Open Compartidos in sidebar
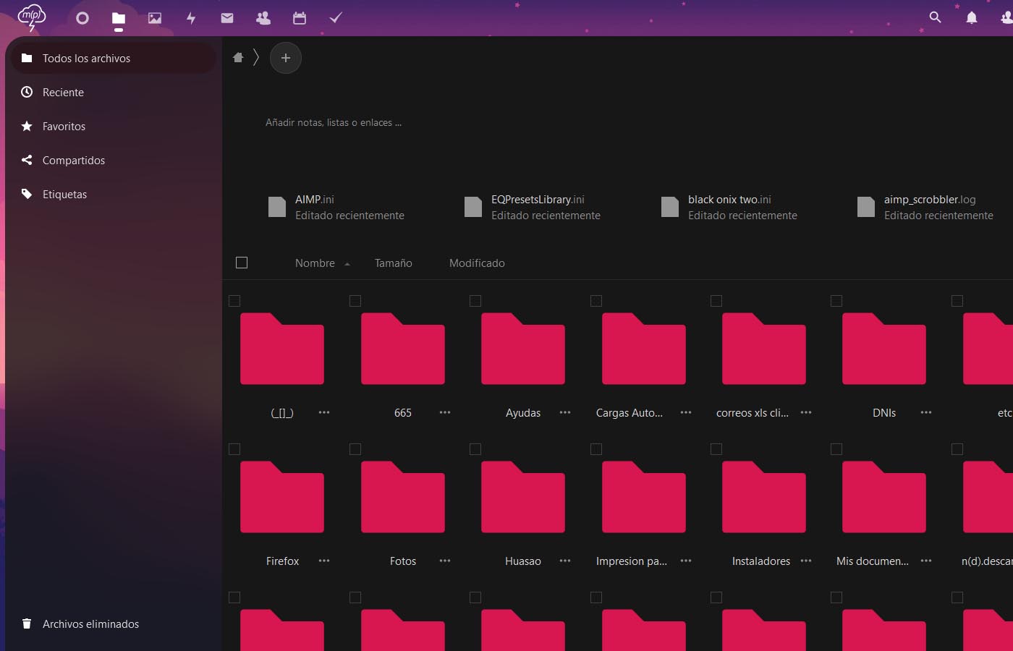Viewport: 1013px width, 651px height. point(114,160)
